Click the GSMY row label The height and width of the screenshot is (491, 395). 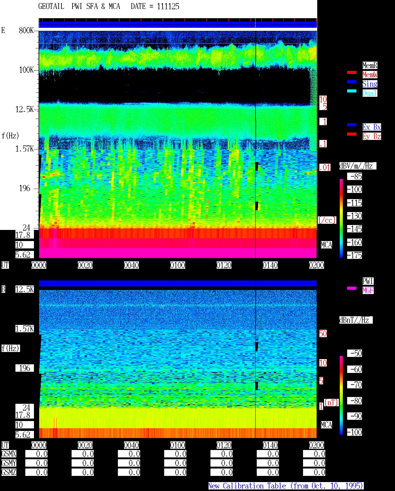[9, 463]
